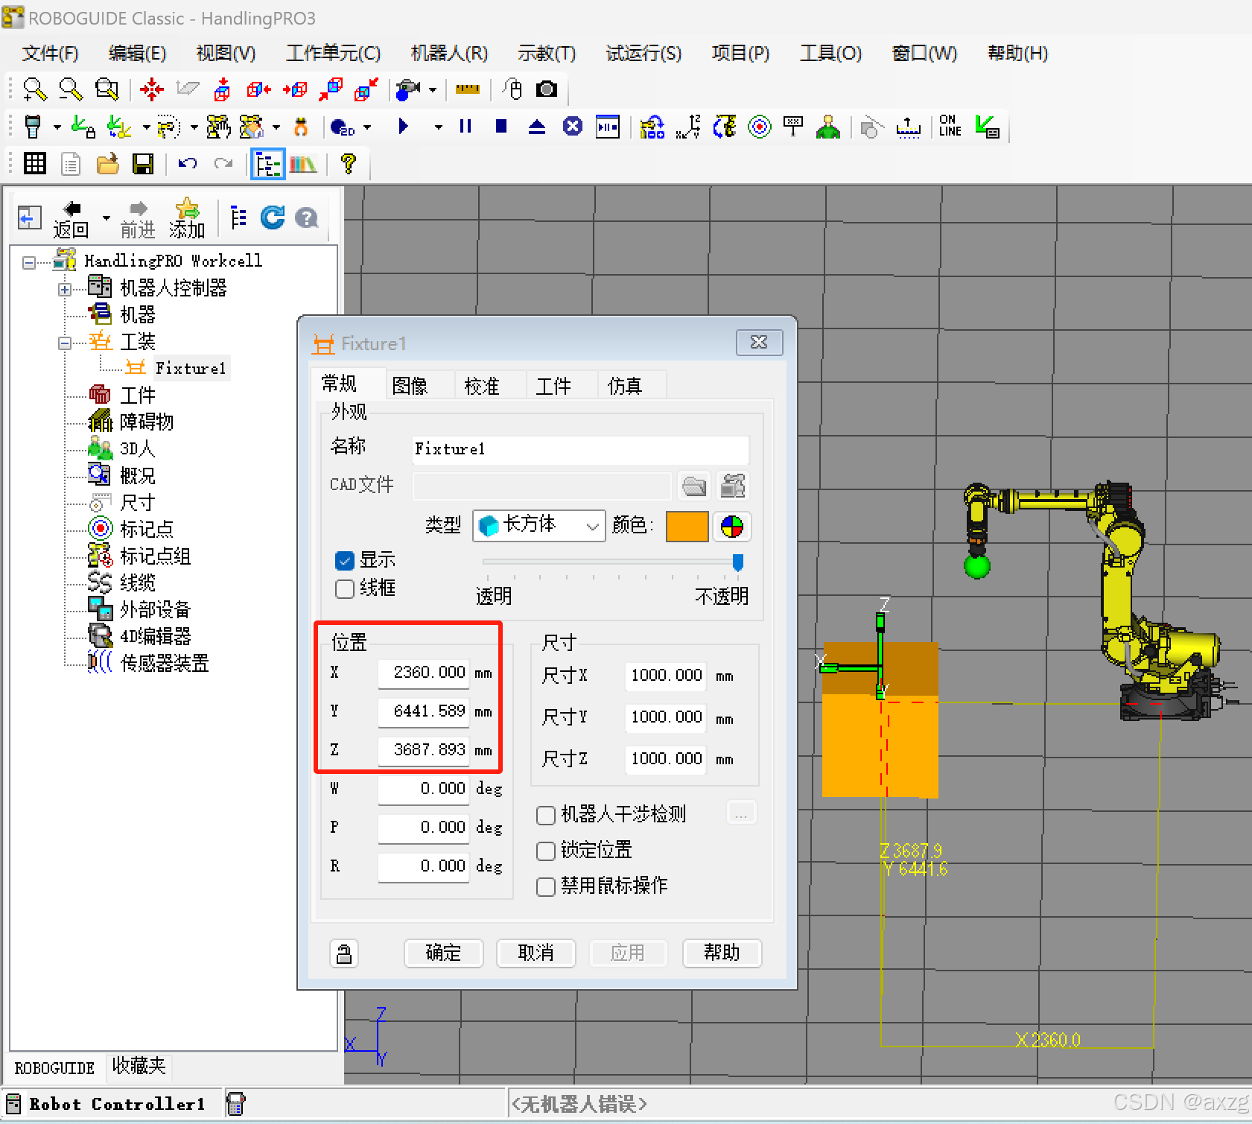Show mouse commands icon
The width and height of the screenshot is (1252, 1124).
(x=512, y=90)
